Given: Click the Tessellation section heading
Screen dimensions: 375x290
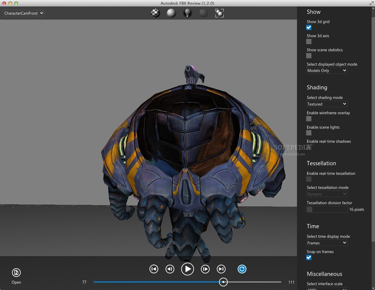Looking at the screenshot, I should (321, 163).
